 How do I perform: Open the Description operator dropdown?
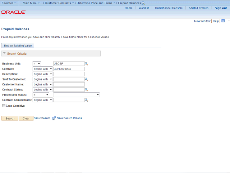(x=42, y=74)
